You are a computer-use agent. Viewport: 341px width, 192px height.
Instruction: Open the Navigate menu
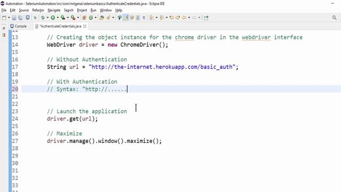[x=54, y=10]
